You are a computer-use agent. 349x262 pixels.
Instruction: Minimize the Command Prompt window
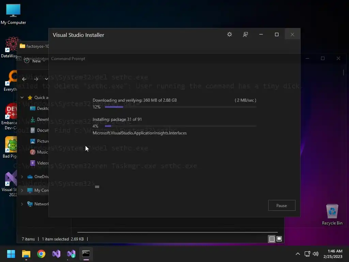[307, 58]
